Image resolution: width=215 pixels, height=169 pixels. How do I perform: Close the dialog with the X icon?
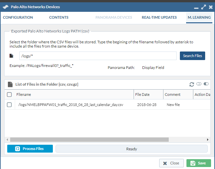tap(210, 7)
